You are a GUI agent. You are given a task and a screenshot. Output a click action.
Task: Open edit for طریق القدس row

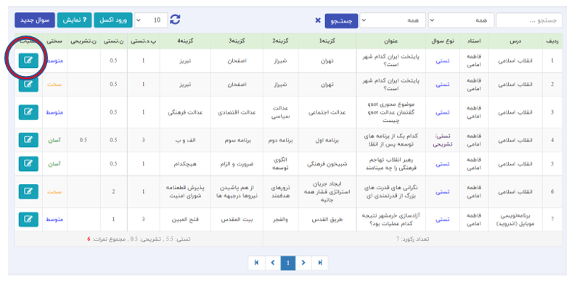(28, 219)
